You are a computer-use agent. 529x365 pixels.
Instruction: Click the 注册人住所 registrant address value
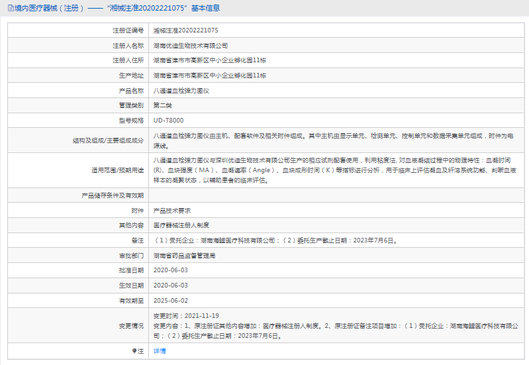tap(209, 60)
